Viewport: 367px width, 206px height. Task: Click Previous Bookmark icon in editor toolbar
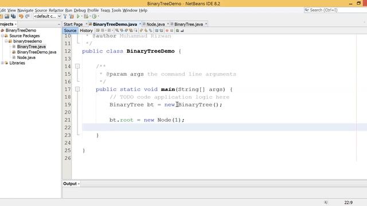(x=141, y=30)
